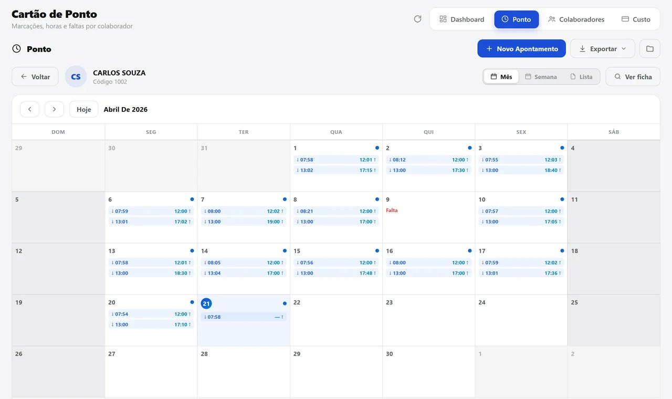Select the 07:54 entry on day 20
The image size is (672, 399).
pyautogui.click(x=151, y=314)
